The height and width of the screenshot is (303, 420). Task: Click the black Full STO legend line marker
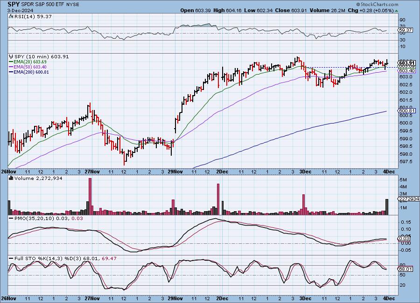point(11,259)
